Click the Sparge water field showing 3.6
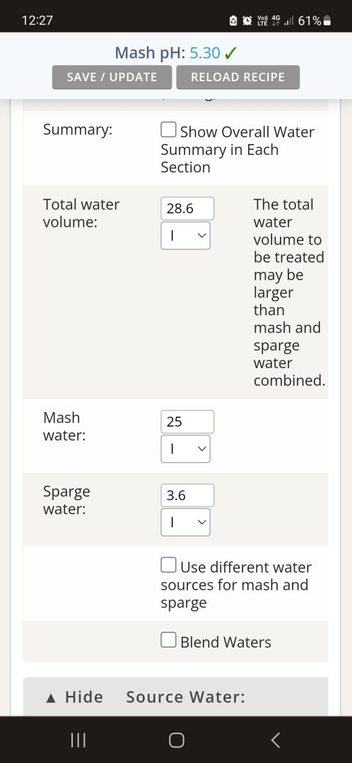The width and height of the screenshot is (352, 763). click(x=187, y=495)
